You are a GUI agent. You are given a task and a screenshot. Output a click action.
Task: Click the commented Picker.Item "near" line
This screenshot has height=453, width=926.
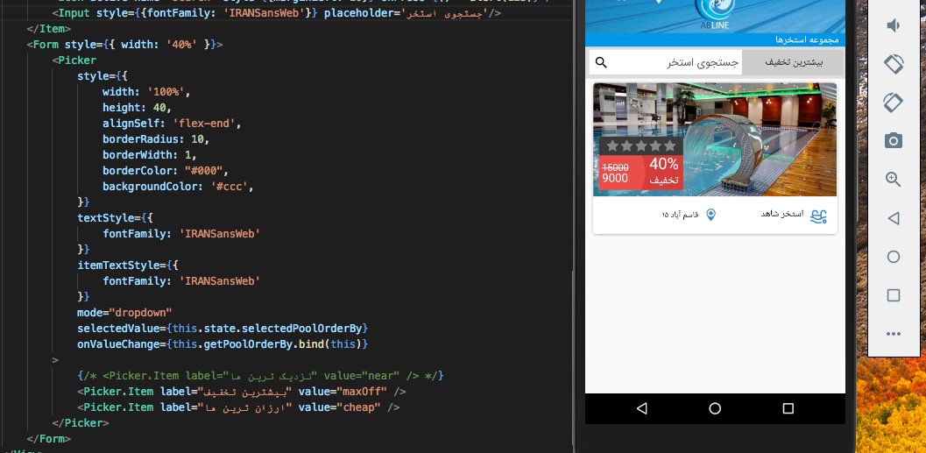260,376
